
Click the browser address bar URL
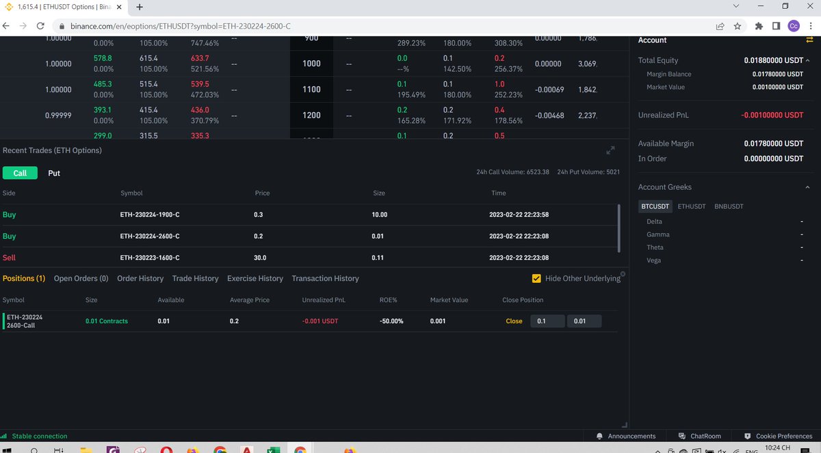click(180, 26)
